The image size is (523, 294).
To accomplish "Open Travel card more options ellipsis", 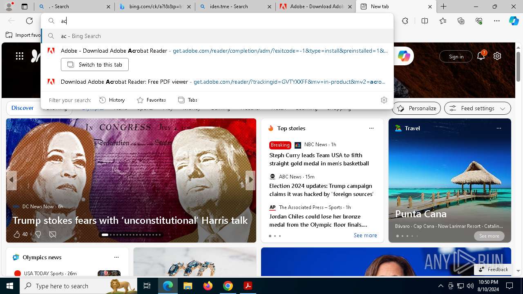I will click(499, 128).
